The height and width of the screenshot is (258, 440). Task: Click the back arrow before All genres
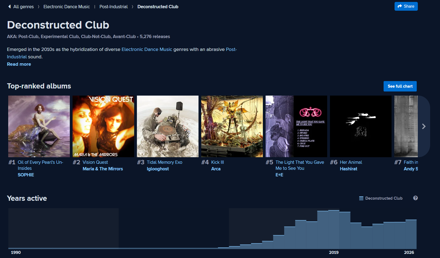click(x=10, y=7)
